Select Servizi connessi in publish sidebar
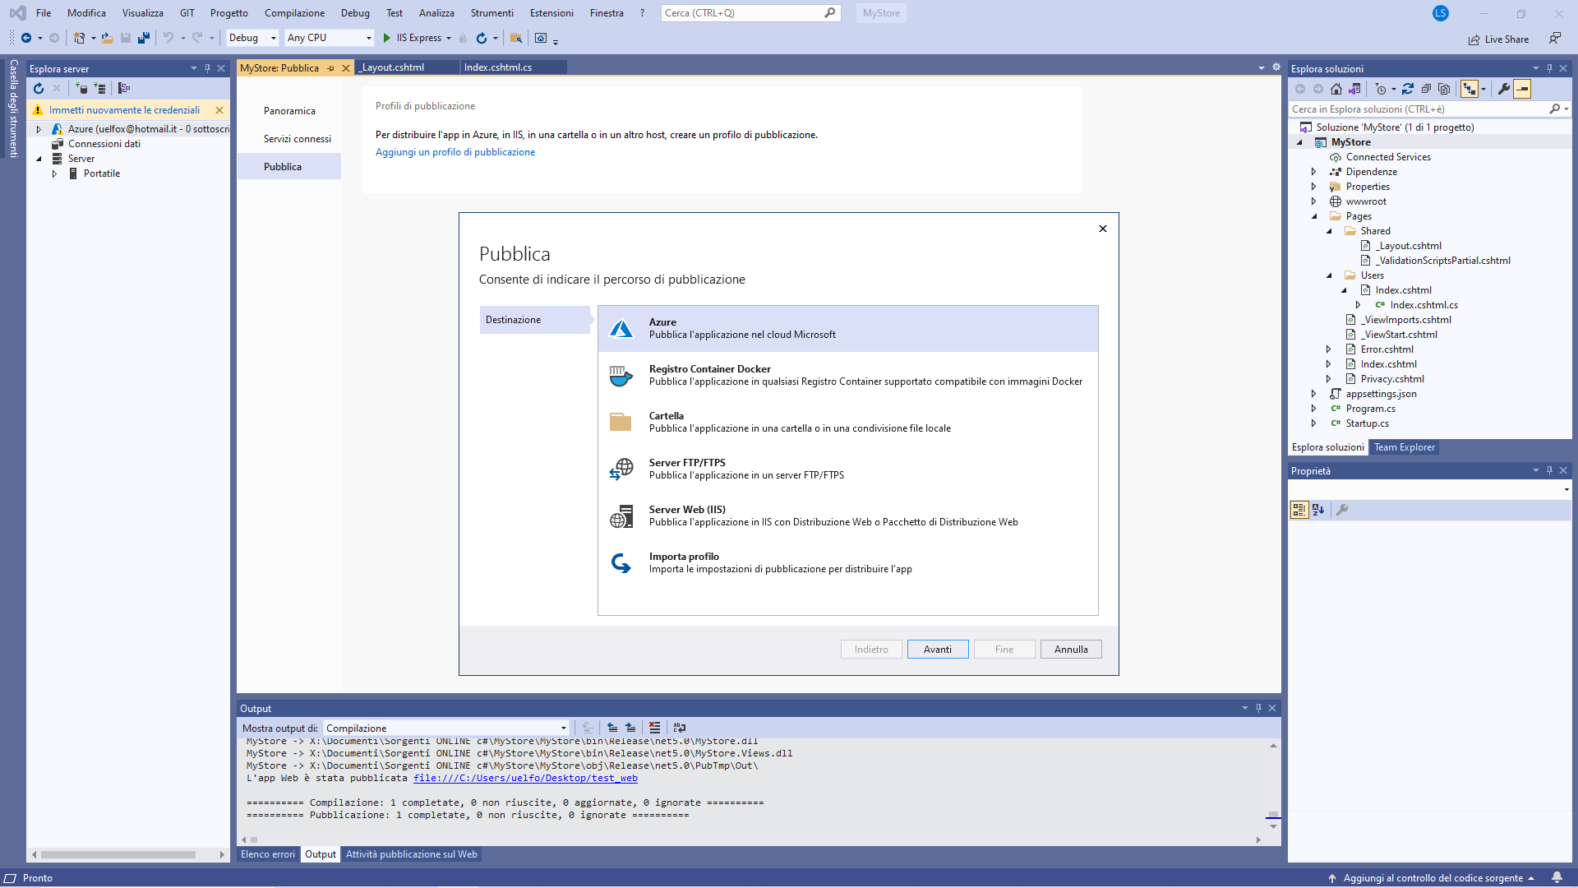1578x888 pixels. (x=297, y=139)
